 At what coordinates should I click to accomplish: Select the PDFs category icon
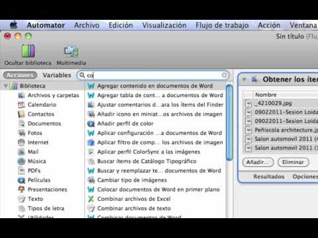(x=21, y=171)
